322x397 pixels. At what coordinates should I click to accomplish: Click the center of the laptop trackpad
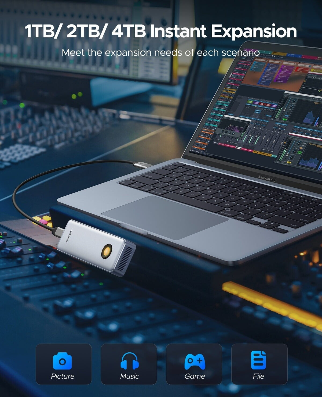coord(165,217)
